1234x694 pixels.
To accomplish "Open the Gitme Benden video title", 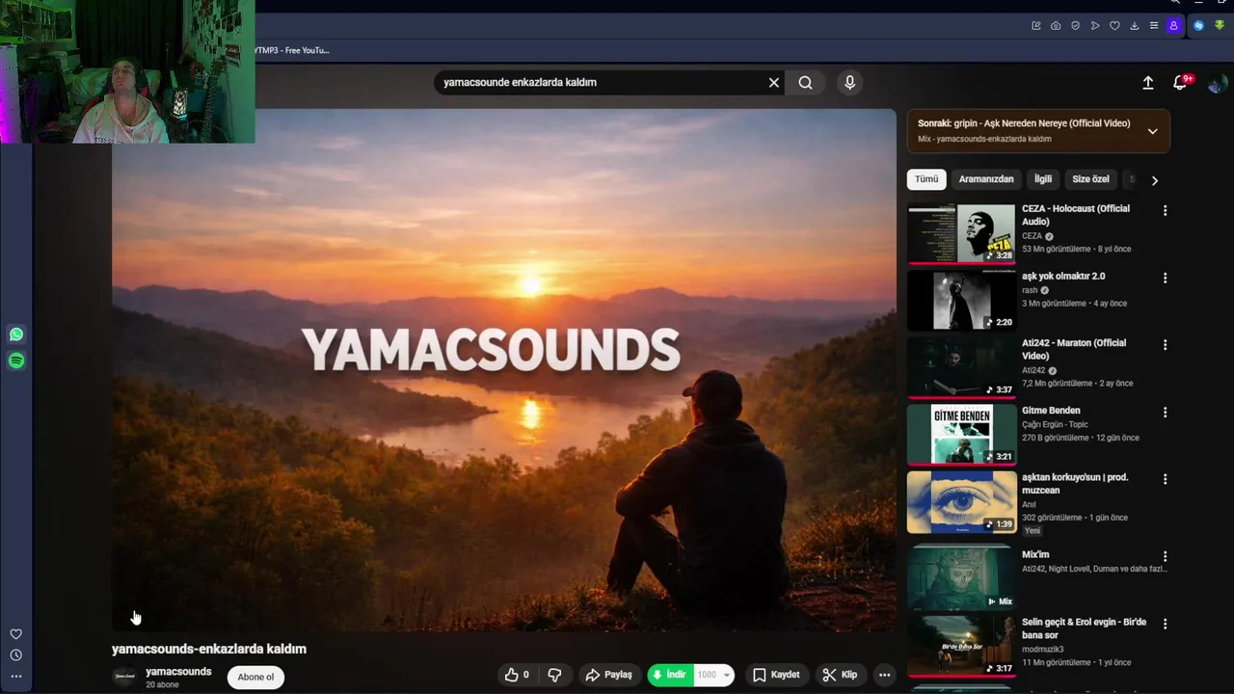I will click(x=1051, y=411).
